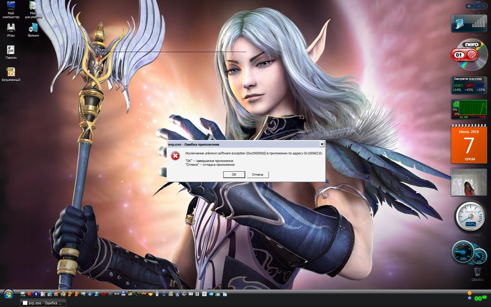Open the Ярлыки desktop folder
The height and width of the screenshot is (307, 491).
[33, 30]
